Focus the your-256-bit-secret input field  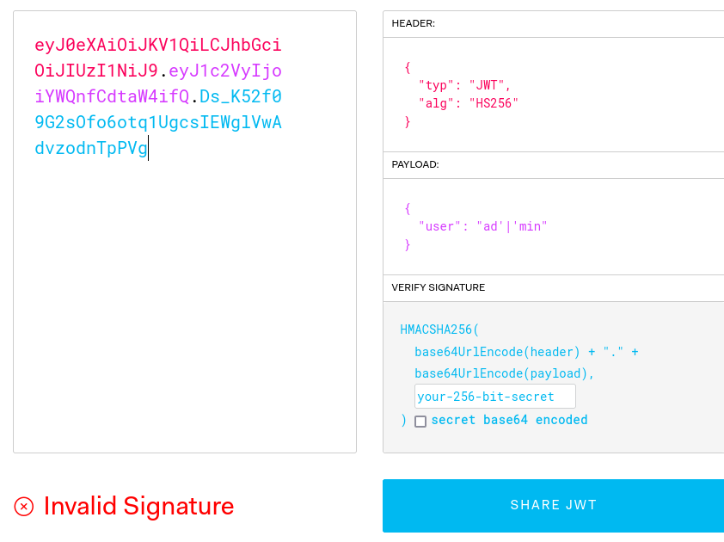point(494,397)
